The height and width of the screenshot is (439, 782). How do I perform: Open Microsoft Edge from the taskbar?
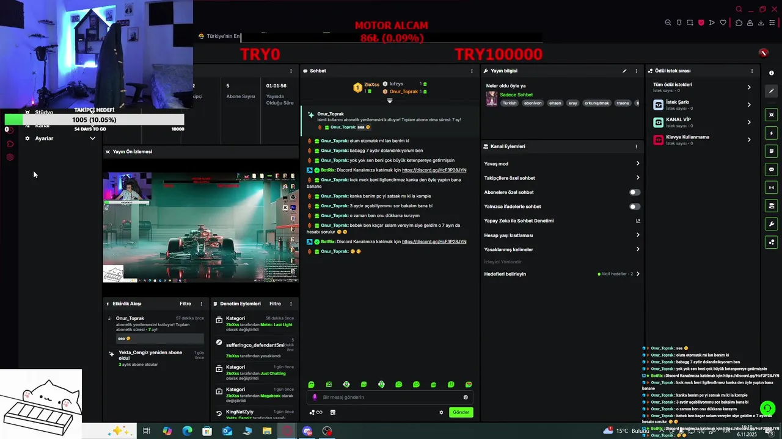pos(187,431)
